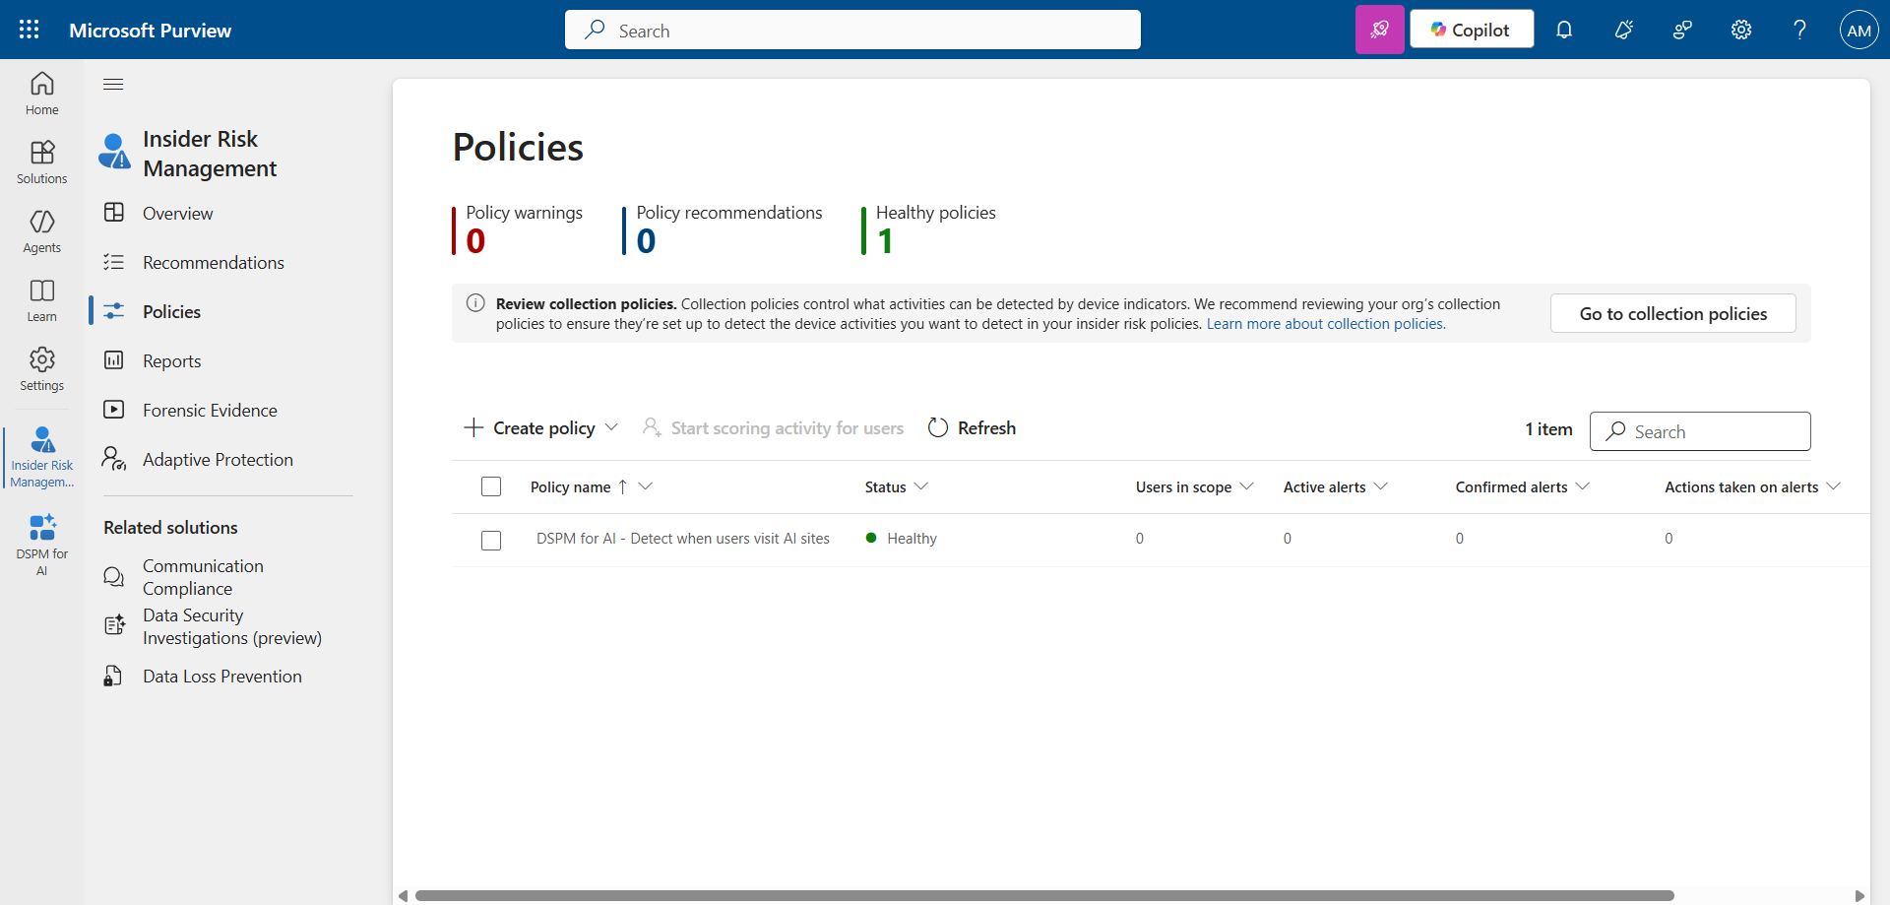Open DSPM for AI in left rail

pos(42,544)
